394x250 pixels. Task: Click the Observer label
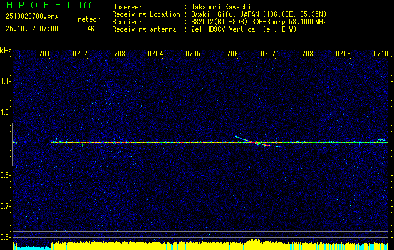coord(127,7)
